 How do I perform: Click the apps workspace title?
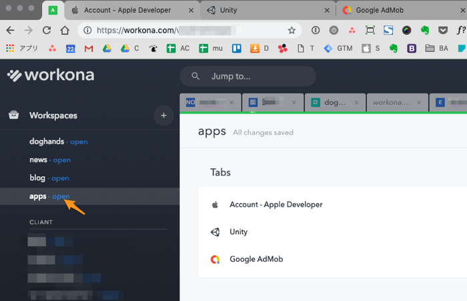tap(212, 131)
